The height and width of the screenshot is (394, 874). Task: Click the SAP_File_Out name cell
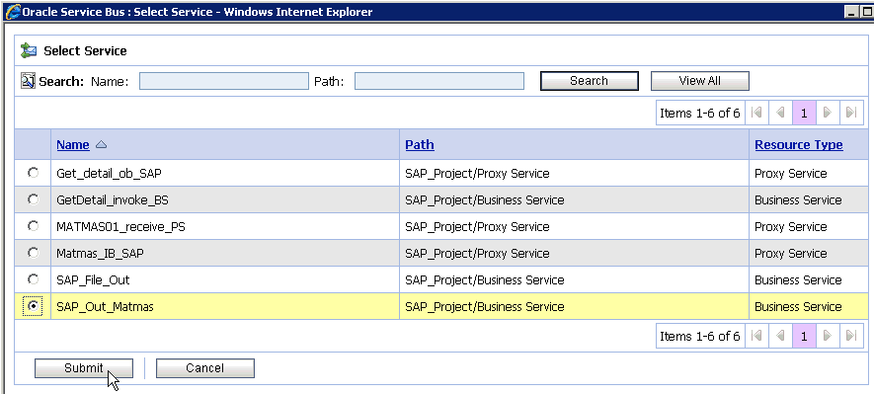pyautogui.click(x=225, y=280)
